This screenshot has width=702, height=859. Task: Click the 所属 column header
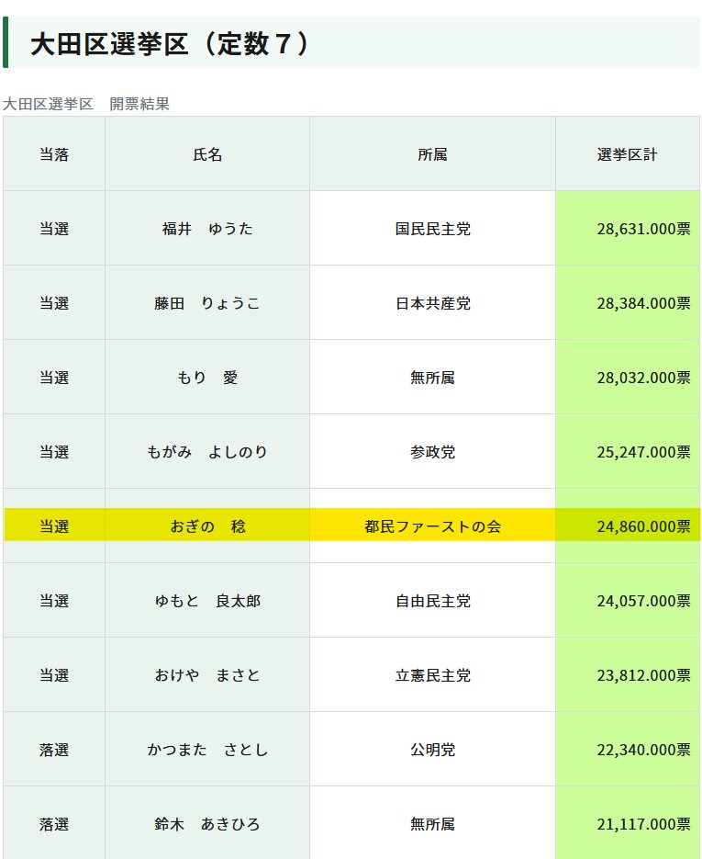432,154
